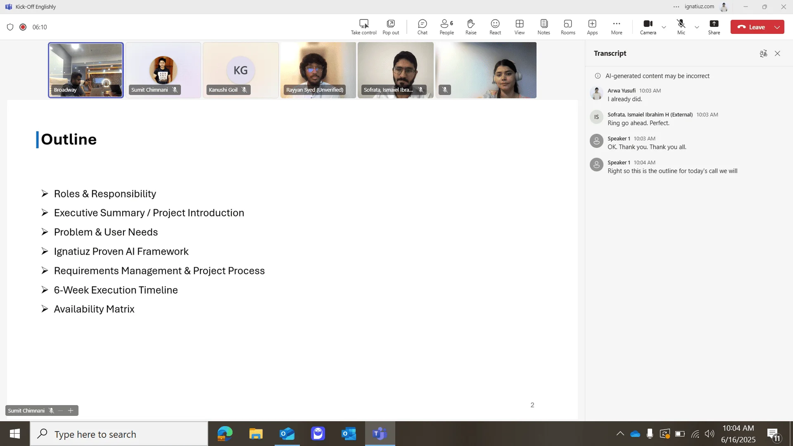Click 'Ring go ahead. Perfect.' transcript line
The width and height of the screenshot is (793, 446).
pyautogui.click(x=638, y=123)
